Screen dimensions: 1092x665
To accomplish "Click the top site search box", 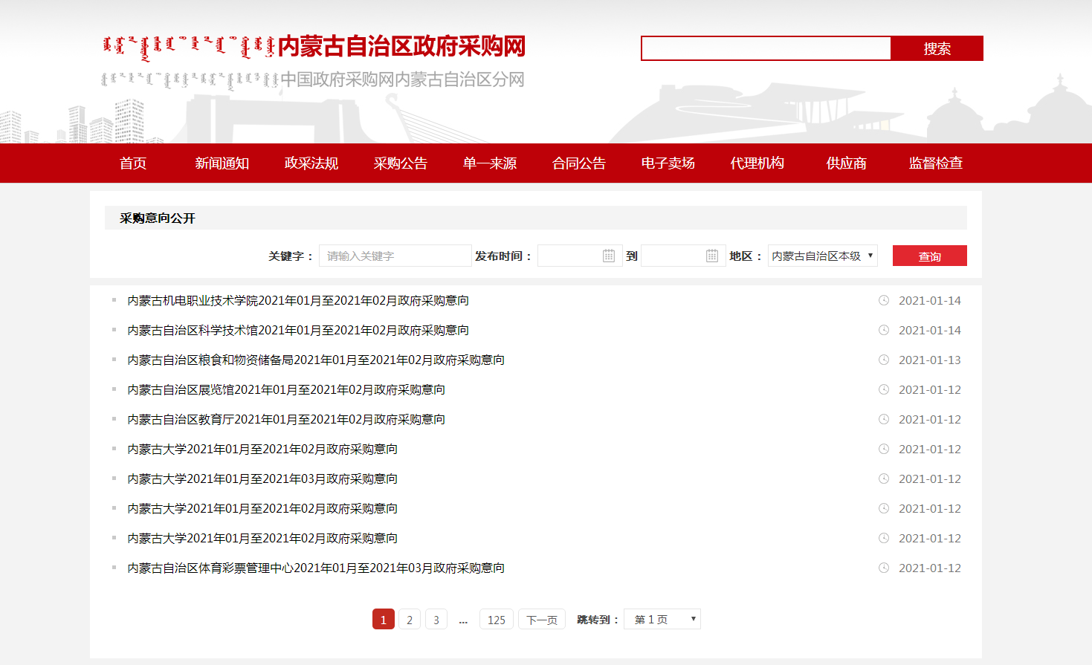I will pos(766,48).
